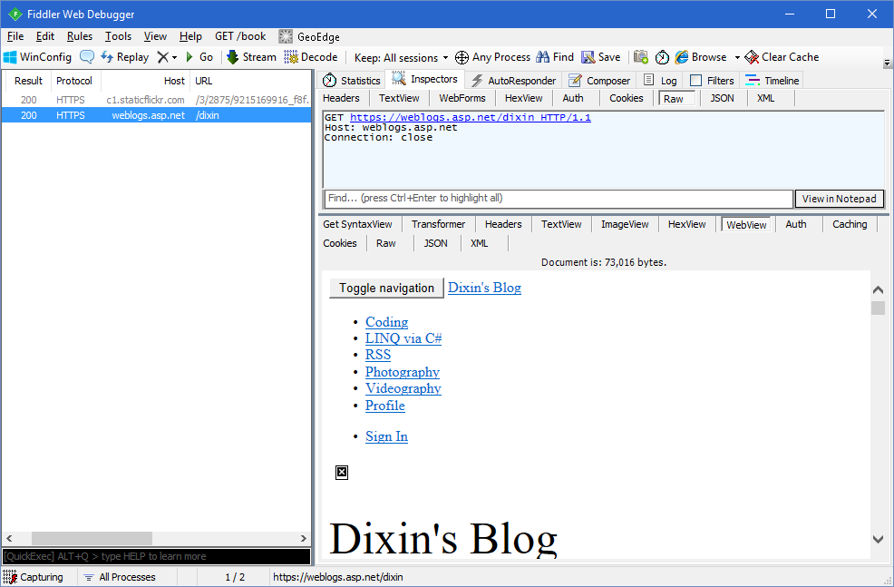Open the RSS link
Viewport: 894px width, 587px height.
pyautogui.click(x=378, y=355)
